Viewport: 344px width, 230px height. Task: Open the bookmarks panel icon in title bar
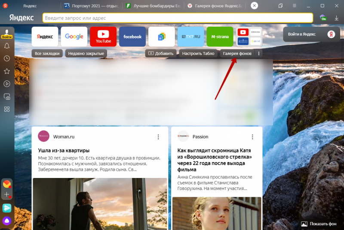tap(280, 6)
